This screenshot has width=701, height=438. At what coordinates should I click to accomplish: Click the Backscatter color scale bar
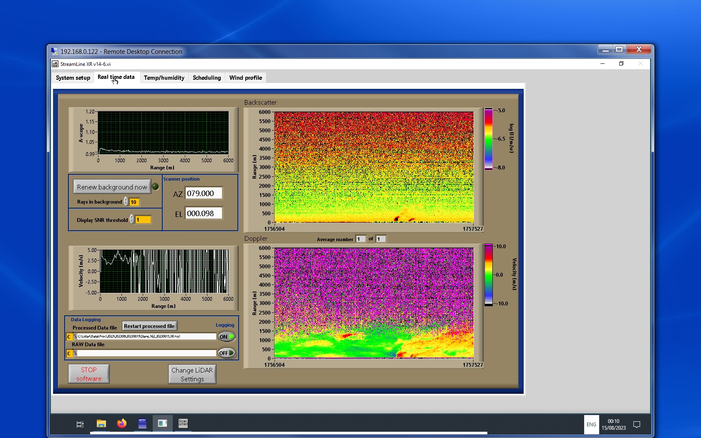[488, 139]
